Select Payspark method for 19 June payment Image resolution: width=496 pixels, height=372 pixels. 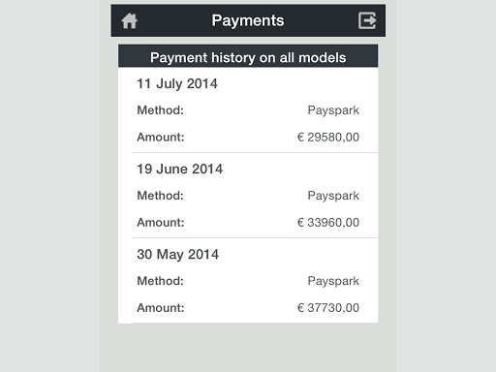[x=333, y=196]
